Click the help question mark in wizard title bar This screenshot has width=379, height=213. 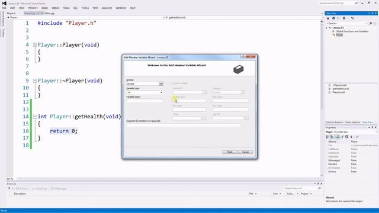243,57
